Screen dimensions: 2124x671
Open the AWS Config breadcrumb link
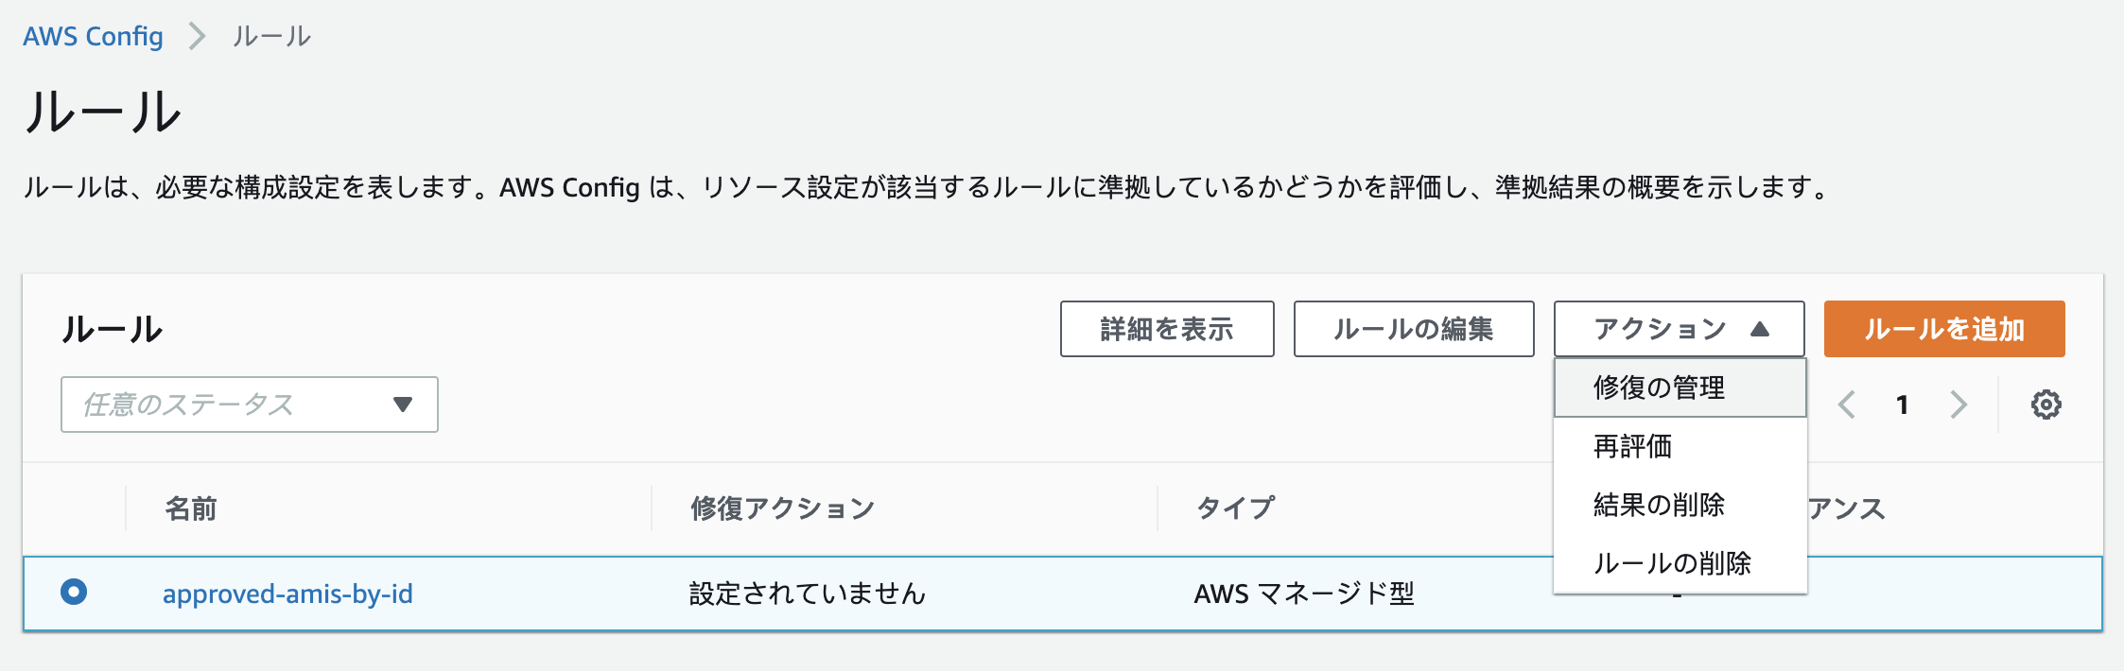click(x=92, y=36)
